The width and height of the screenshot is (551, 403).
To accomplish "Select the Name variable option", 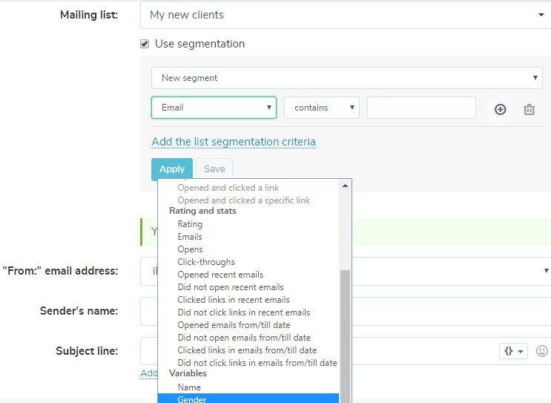I will pos(189,387).
